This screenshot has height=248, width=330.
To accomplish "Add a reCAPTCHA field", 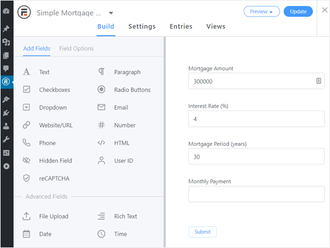I will point(46,178).
